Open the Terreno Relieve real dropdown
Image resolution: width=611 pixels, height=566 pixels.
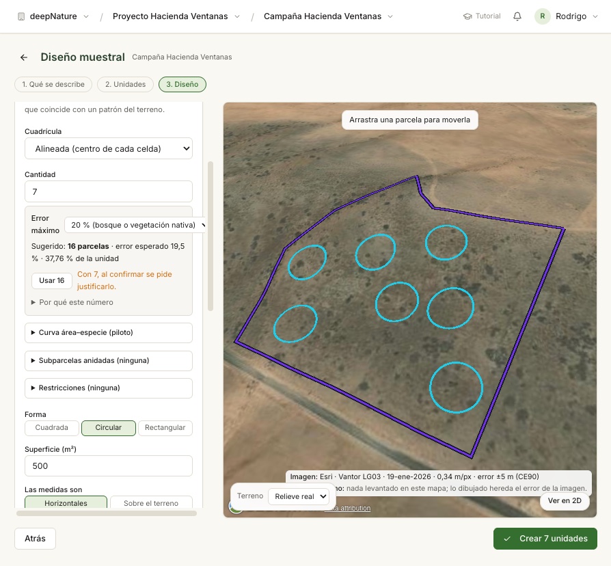click(299, 496)
